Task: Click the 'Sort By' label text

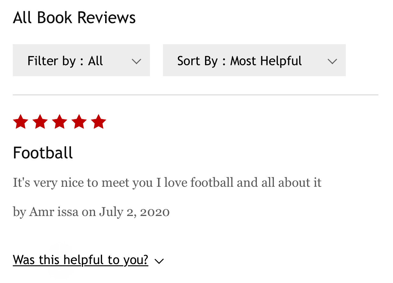Action: coord(197,61)
